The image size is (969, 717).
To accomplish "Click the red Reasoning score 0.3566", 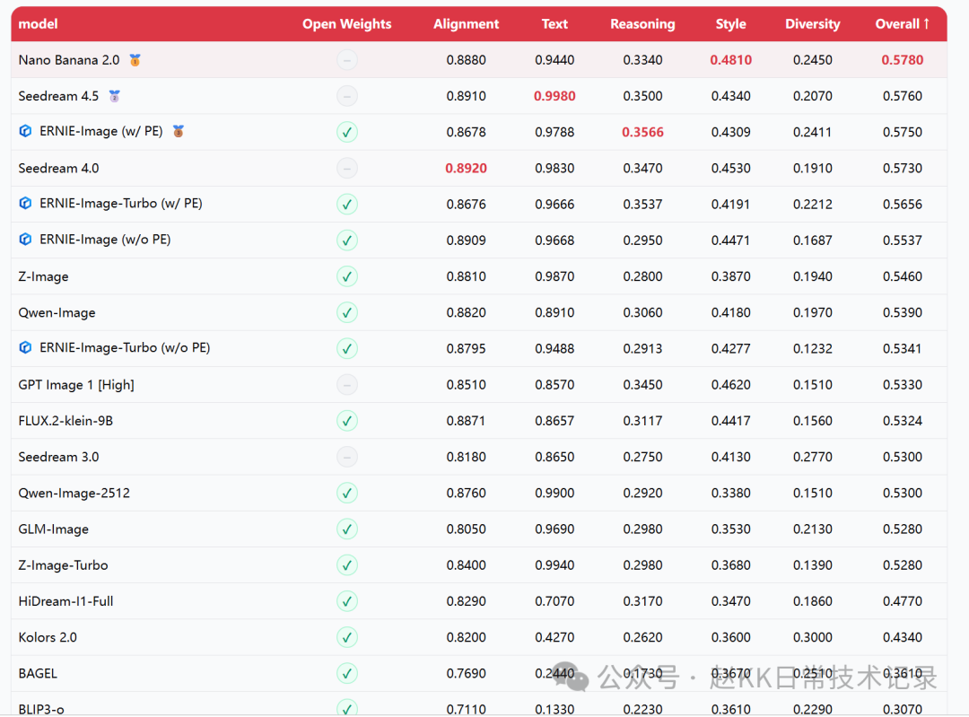I will [642, 132].
